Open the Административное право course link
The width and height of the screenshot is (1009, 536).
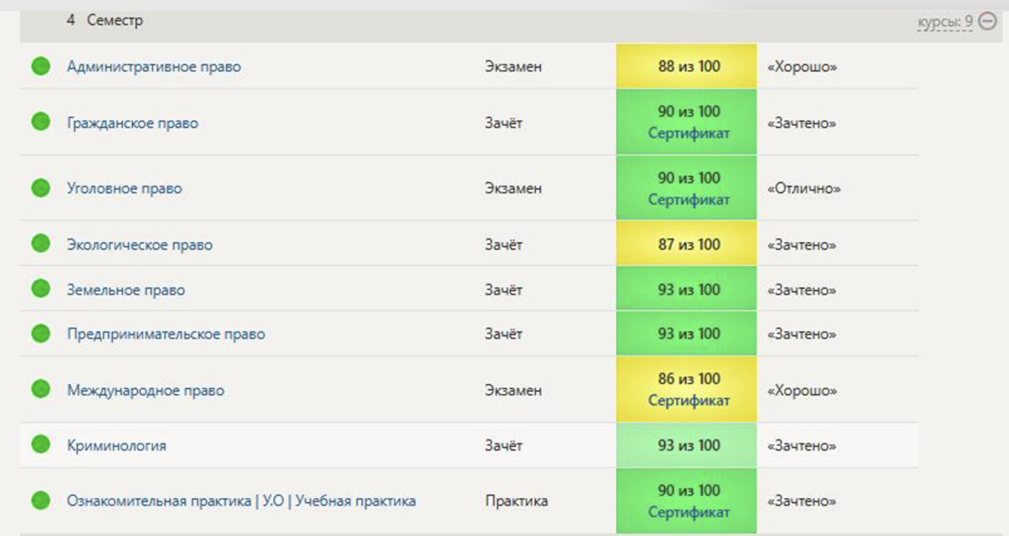click(x=154, y=67)
